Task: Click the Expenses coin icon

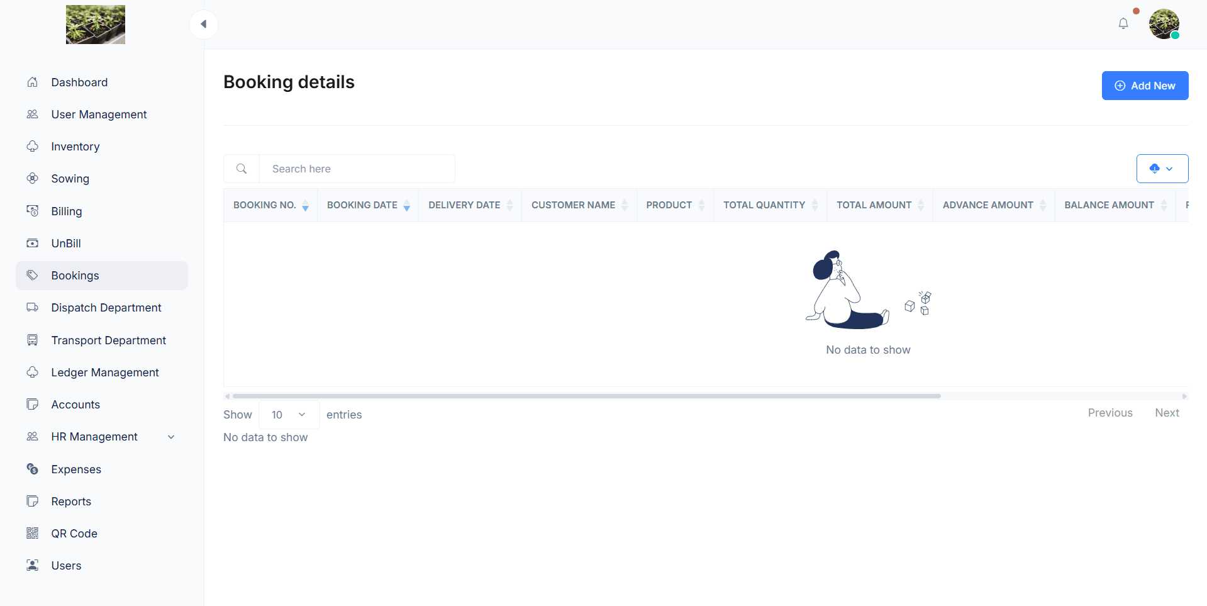Action: click(33, 469)
